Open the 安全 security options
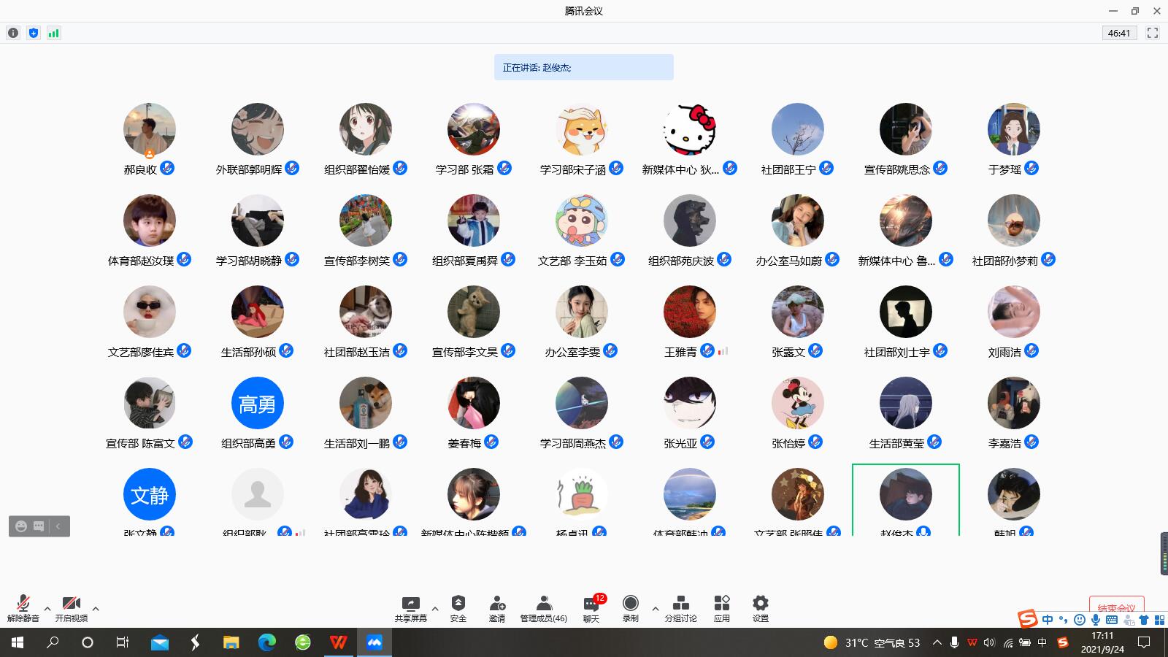Viewport: 1168px width, 657px height. pyautogui.click(x=458, y=608)
